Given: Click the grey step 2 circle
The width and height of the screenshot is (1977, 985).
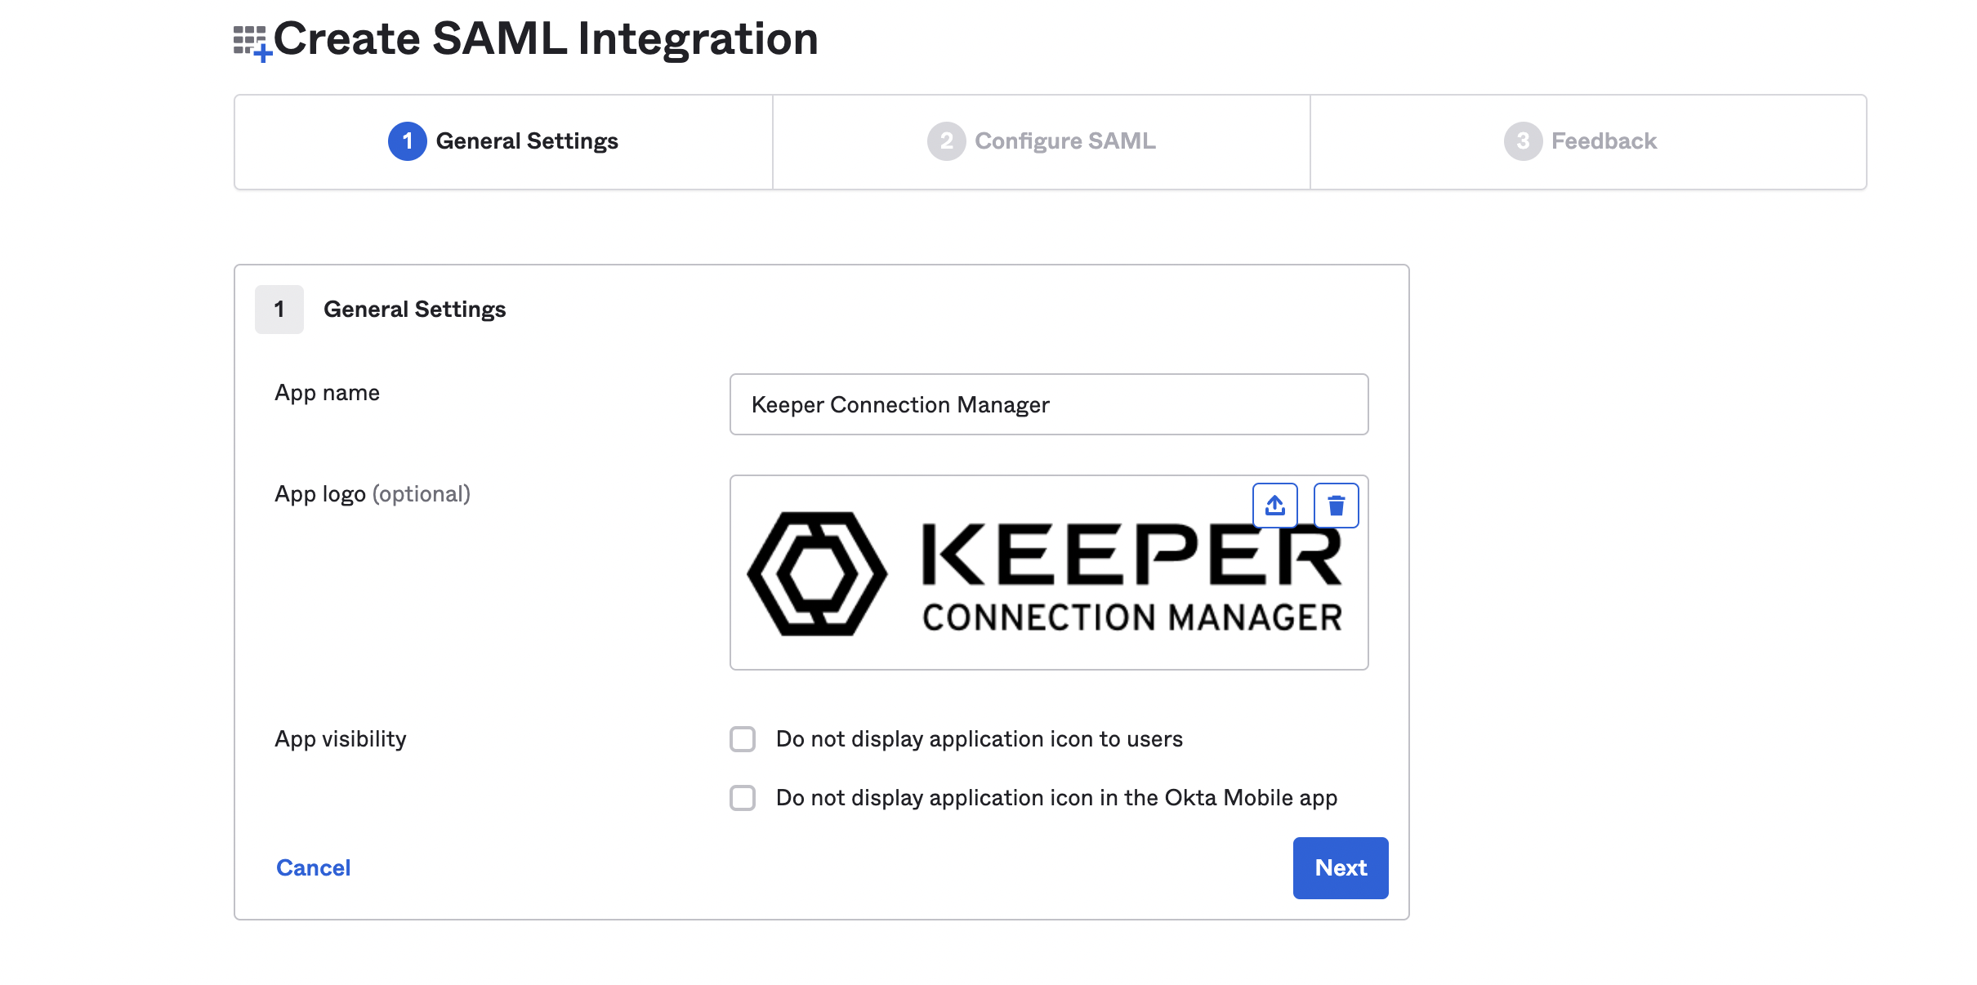Looking at the screenshot, I should coord(946,141).
